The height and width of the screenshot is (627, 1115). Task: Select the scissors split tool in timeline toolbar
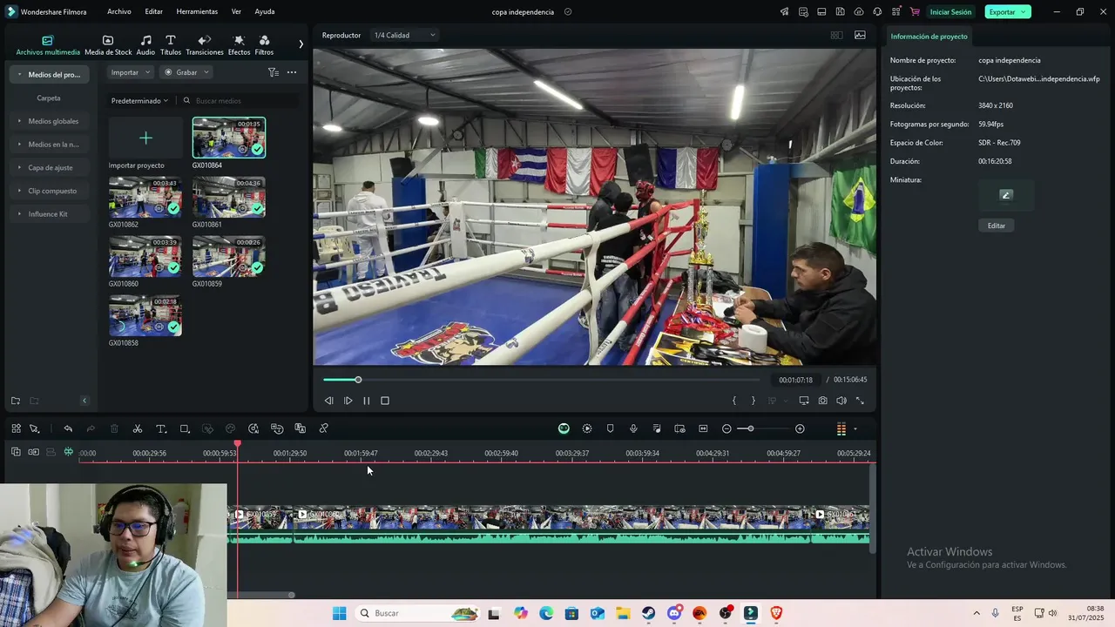tap(138, 428)
